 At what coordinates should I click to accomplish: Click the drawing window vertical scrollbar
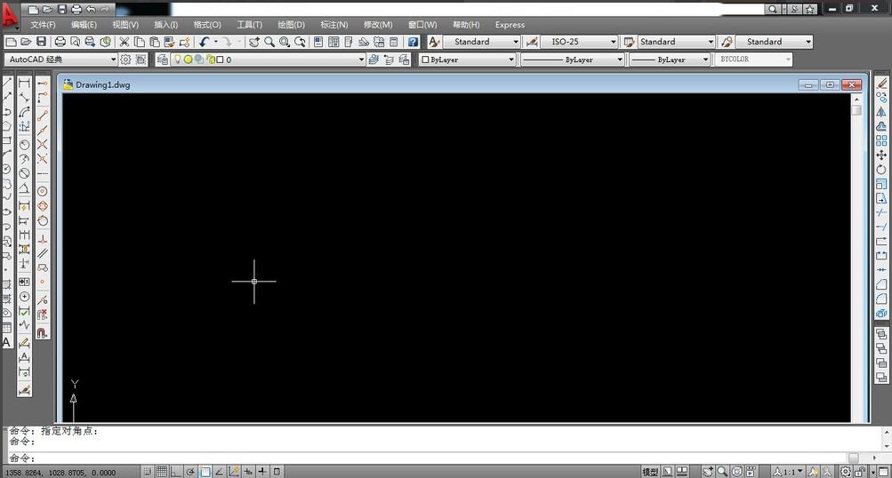point(856,258)
